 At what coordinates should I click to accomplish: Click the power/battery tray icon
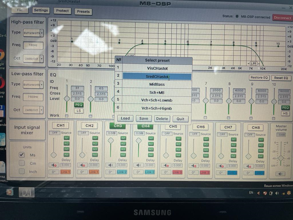[x=271, y=193]
